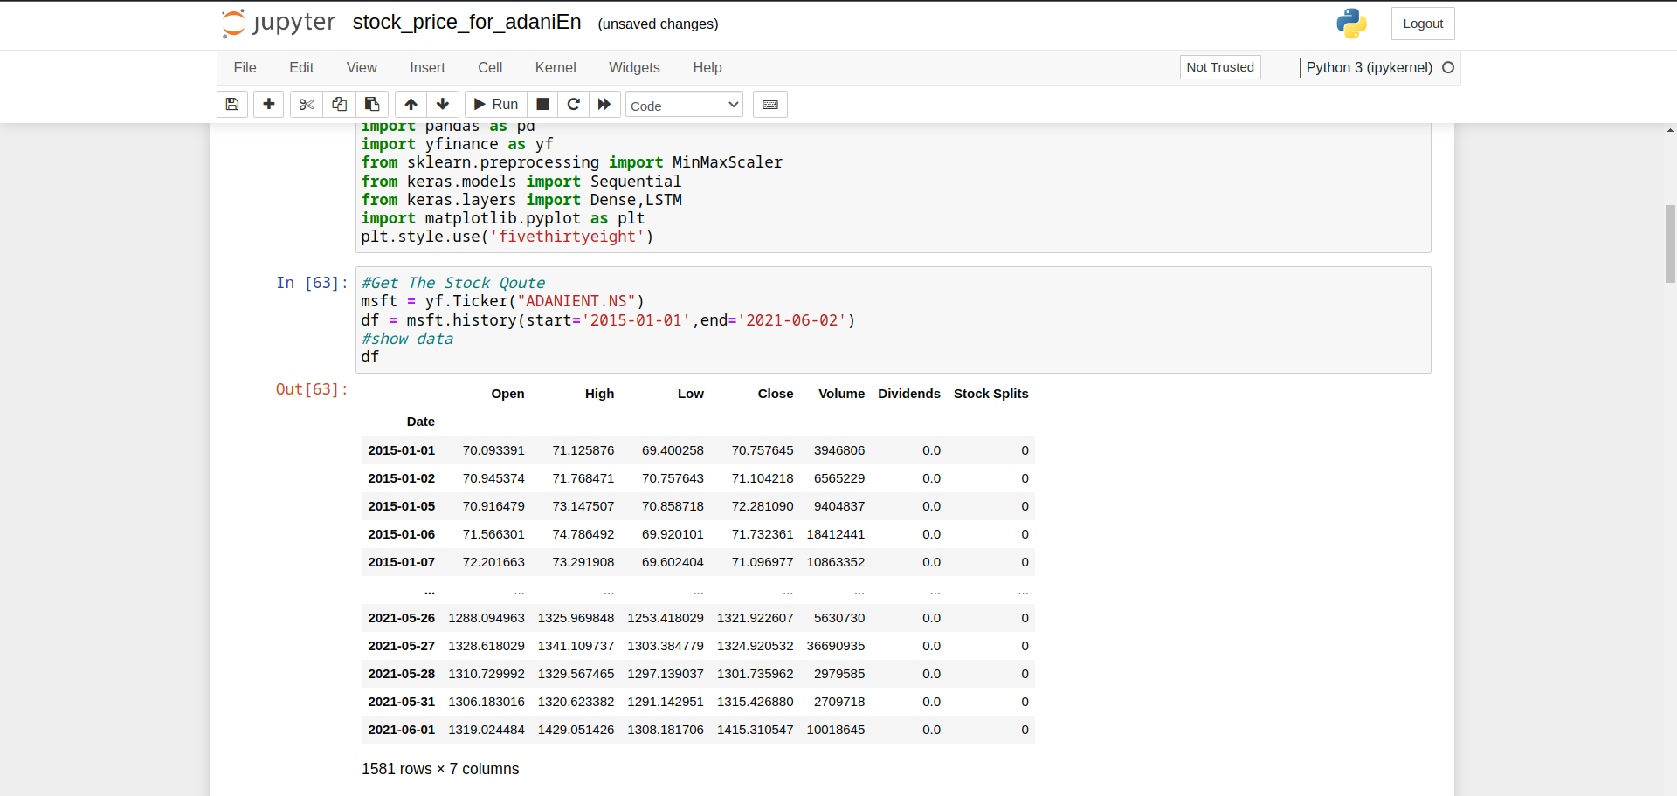Click the kernel idle indicator circle

point(1448,68)
